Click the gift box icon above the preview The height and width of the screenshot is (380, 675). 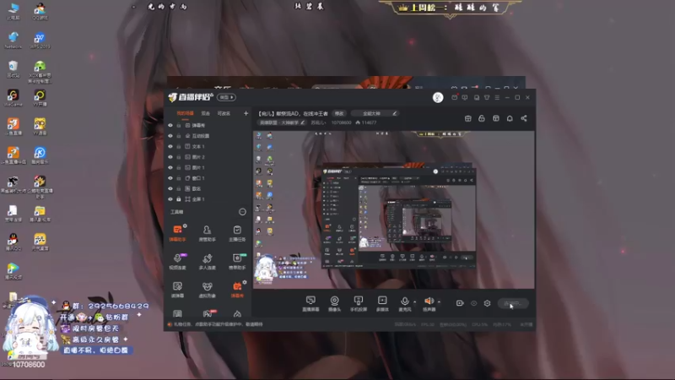tap(468, 118)
